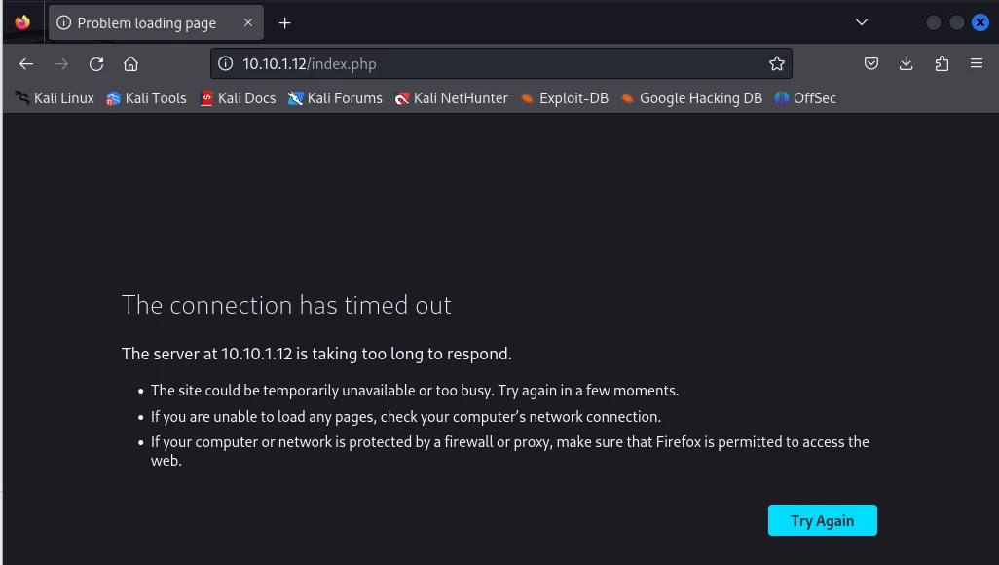Expand the list all tabs chevron

(861, 22)
